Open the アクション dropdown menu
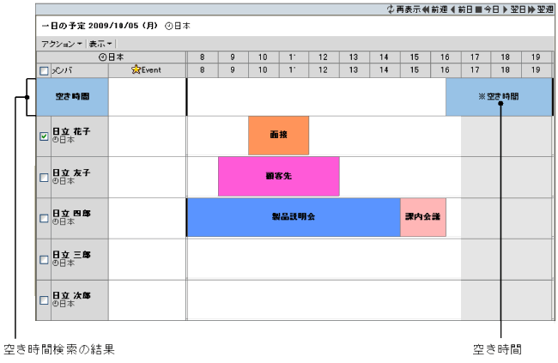 pyautogui.click(x=62, y=44)
